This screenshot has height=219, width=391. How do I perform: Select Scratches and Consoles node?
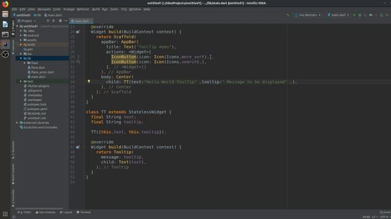[38, 127]
